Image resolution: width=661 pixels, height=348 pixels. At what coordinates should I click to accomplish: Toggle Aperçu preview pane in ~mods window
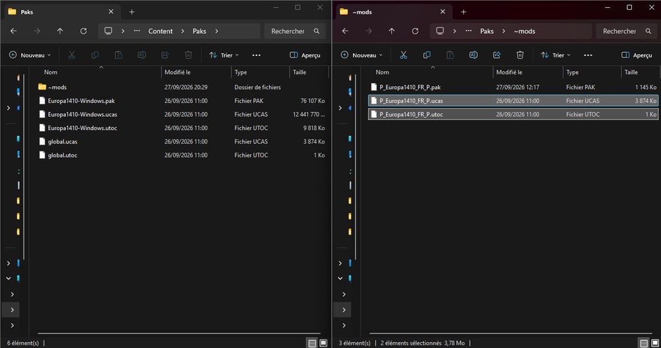click(x=637, y=55)
